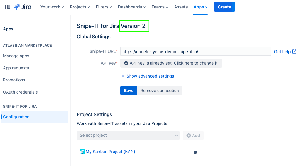The height and width of the screenshot is (166, 305).
Task: Open the Filters dropdown
Action: coord(104,7)
